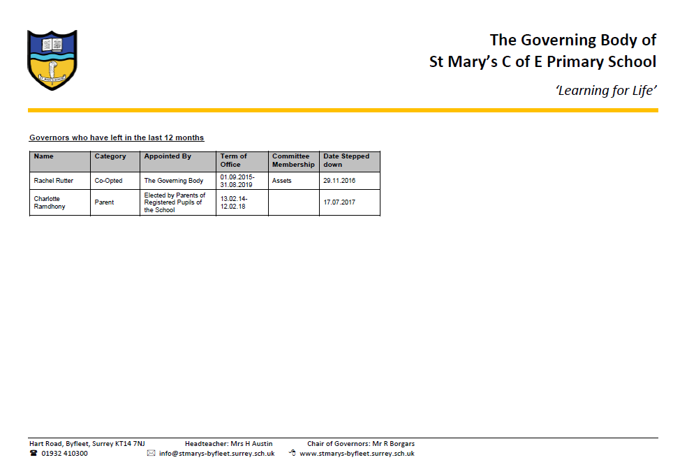Click the school crest shield logo

[52, 60]
